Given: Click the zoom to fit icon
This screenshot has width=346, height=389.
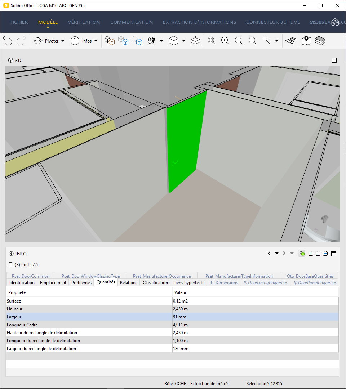Looking at the screenshot, I should tap(211, 40).
